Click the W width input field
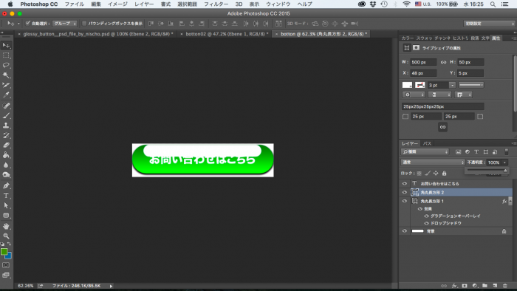This screenshot has width=517, height=291. point(423,62)
